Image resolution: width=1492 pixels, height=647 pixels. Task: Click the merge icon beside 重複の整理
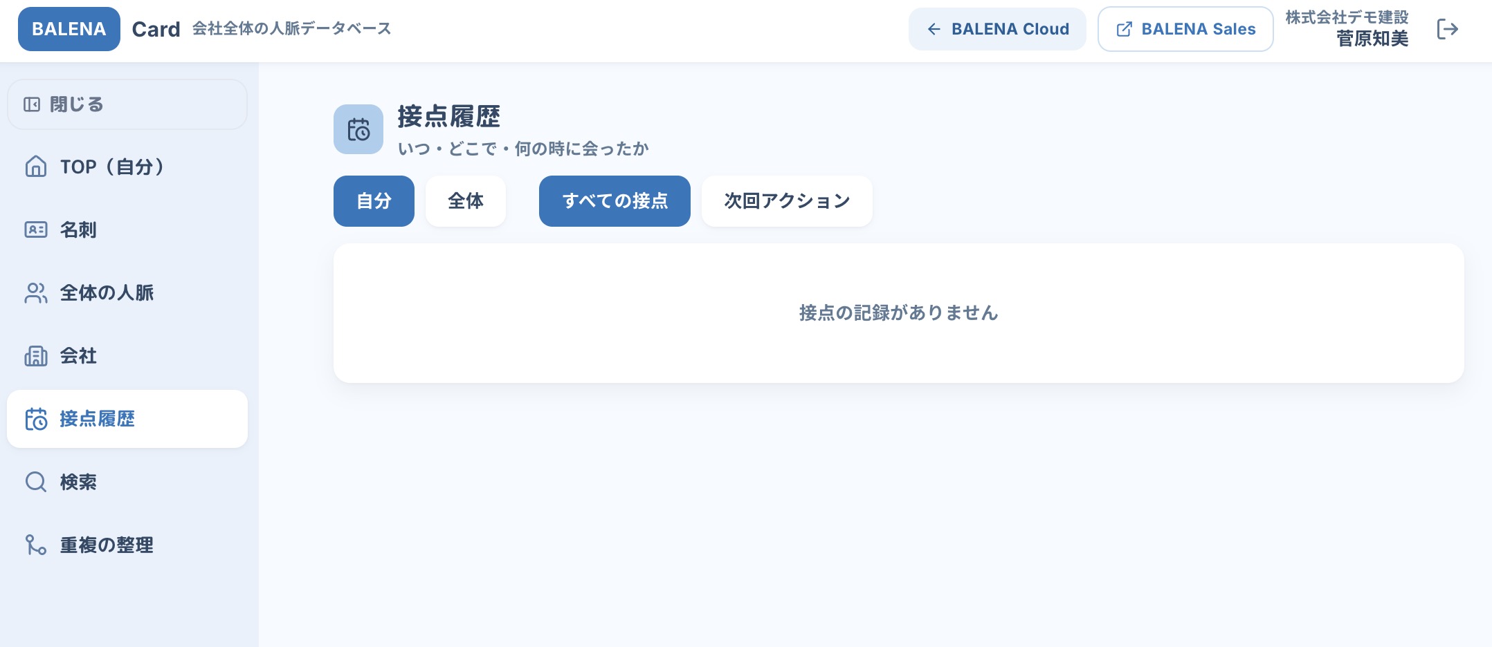point(36,545)
